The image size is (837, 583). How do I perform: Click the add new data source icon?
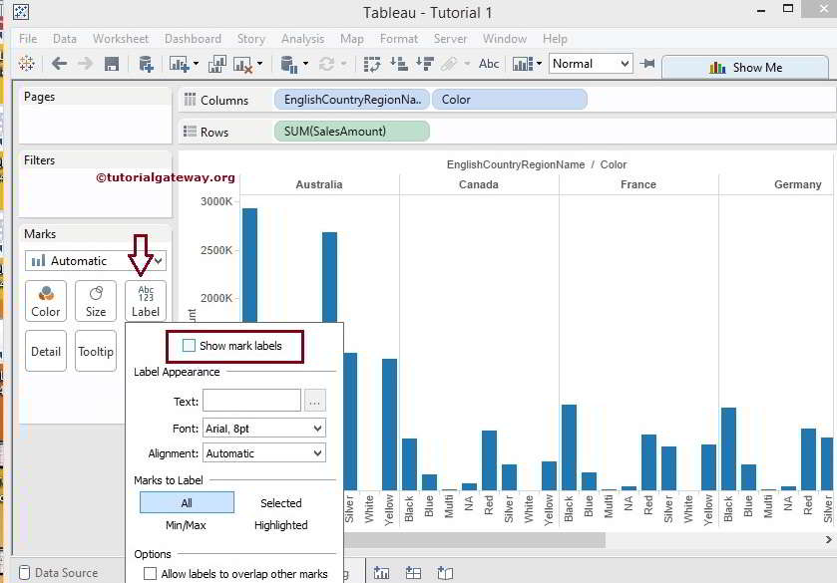click(x=146, y=64)
